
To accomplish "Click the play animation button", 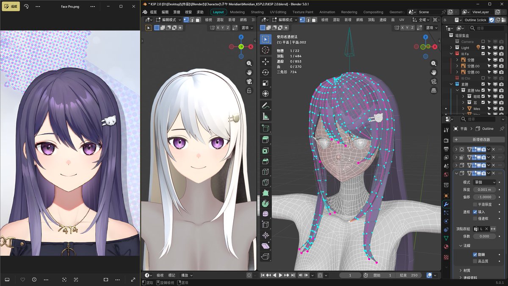I will [280, 275].
